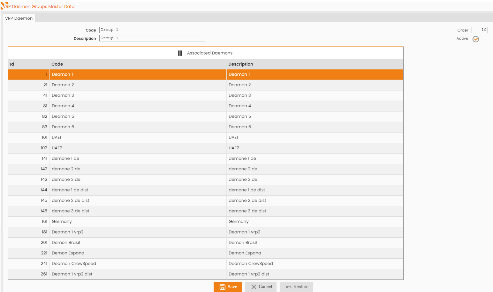Screen dimensions: 493x292
Task: Click the columns icon beside Associated Daemons
Action: [x=180, y=53]
